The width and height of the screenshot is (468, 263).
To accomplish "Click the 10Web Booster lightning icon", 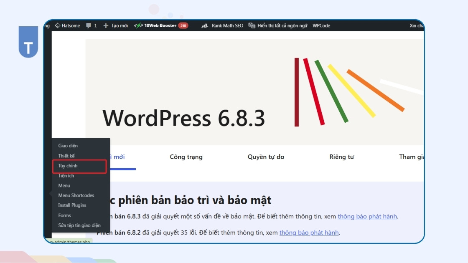I will click(x=138, y=25).
